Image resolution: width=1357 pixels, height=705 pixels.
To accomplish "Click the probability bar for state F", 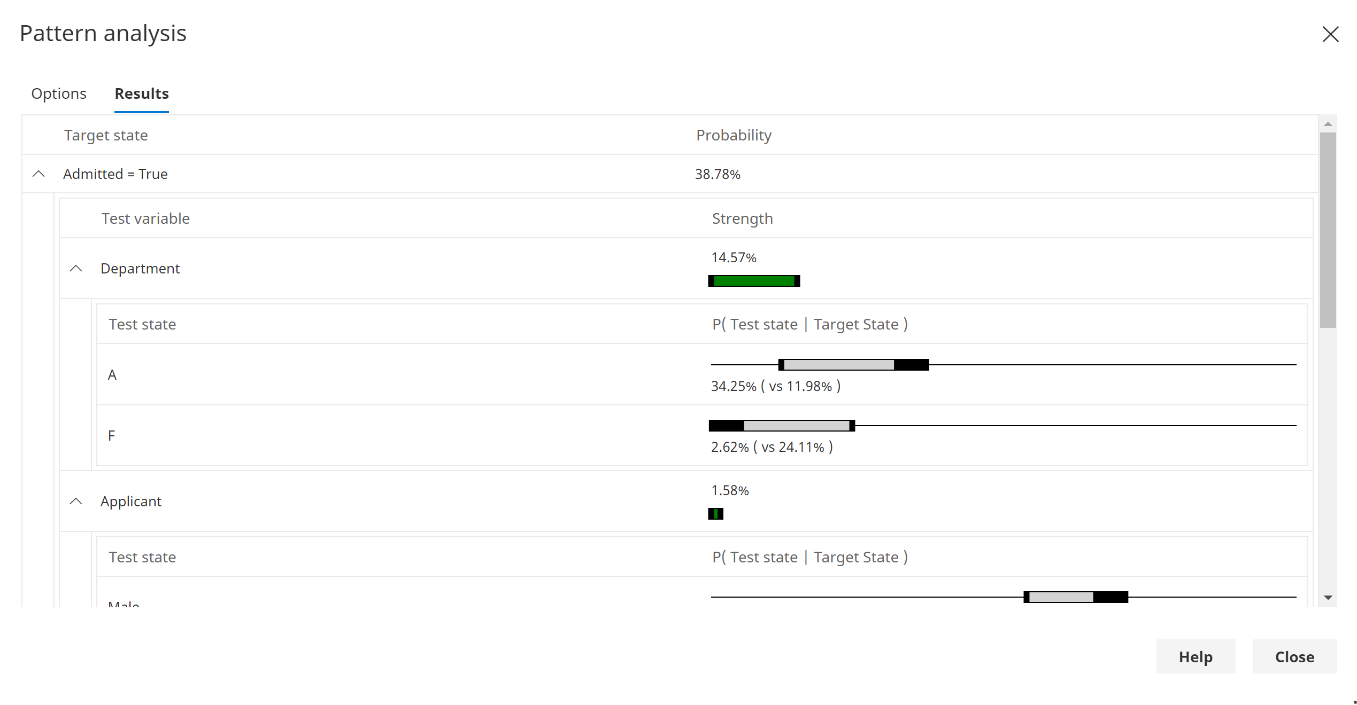I will click(x=782, y=426).
